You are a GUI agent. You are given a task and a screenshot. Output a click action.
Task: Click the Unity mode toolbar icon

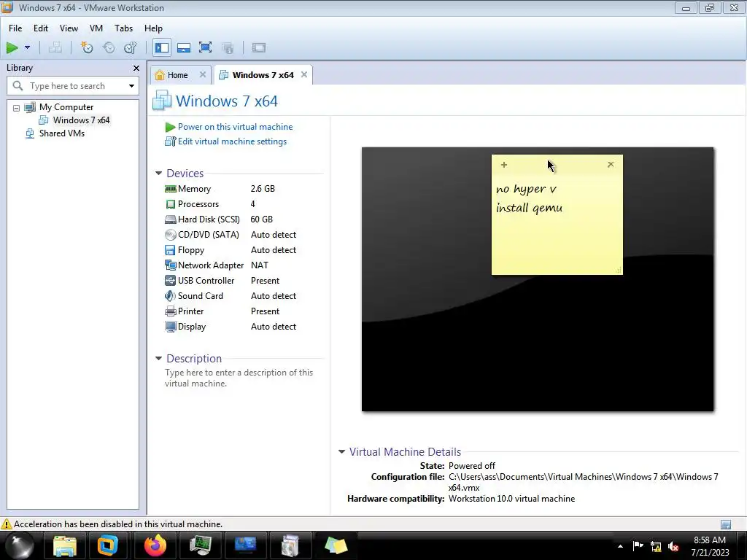pos(228,47)
